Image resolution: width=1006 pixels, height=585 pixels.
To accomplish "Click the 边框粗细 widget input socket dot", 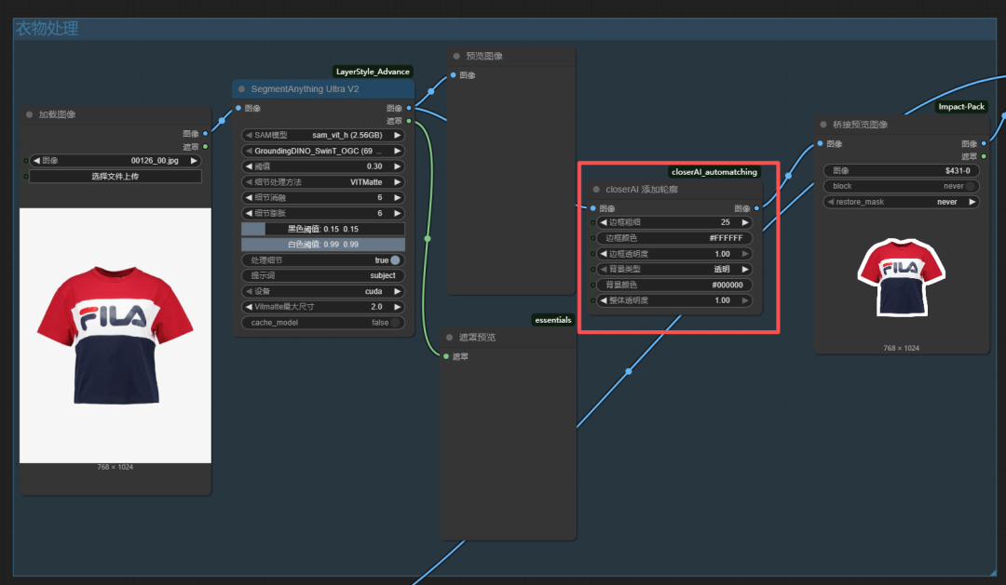I will (x=592, y=222).
